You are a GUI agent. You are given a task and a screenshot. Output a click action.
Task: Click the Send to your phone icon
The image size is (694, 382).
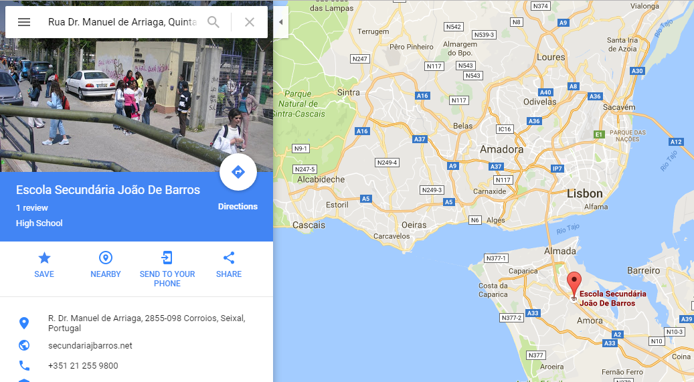[167, 258]
